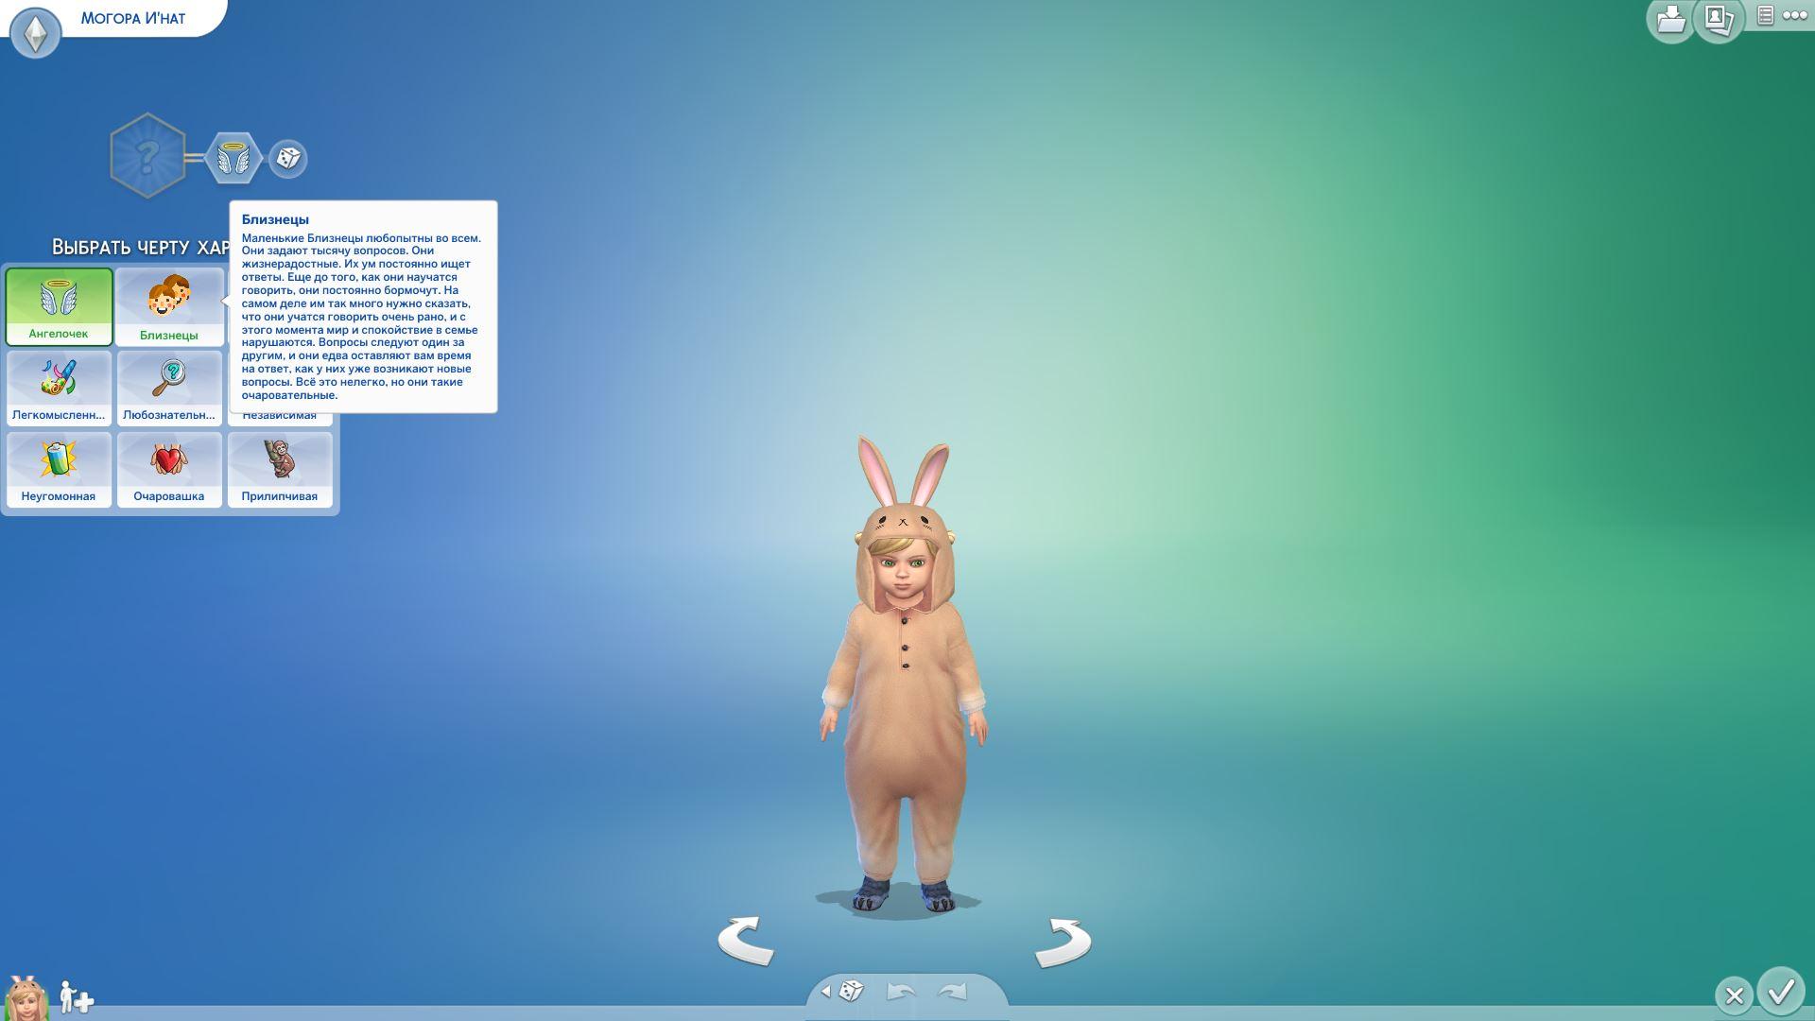
Task: Click the redo arrow in bottom bar
Action: coord(953,991)
